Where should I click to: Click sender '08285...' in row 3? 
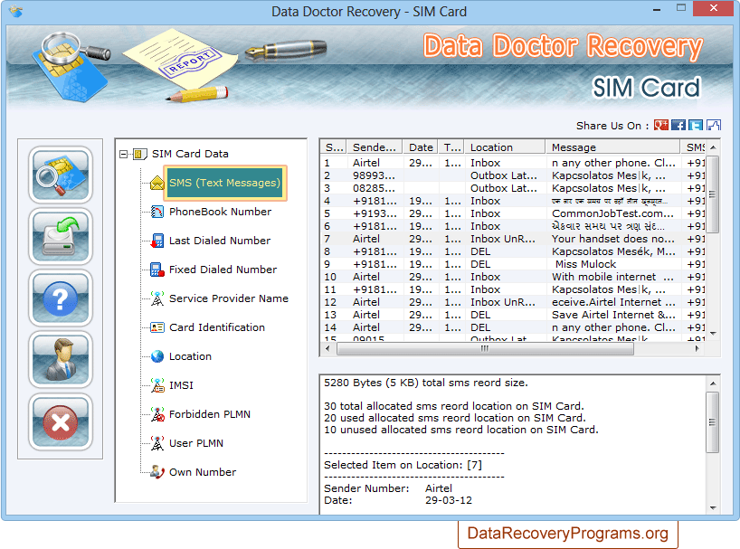coord(374,188)
